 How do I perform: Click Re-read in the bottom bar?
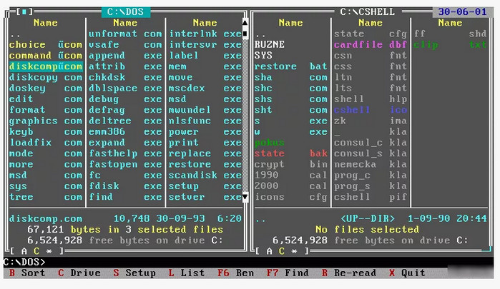(x=349, y=273)
